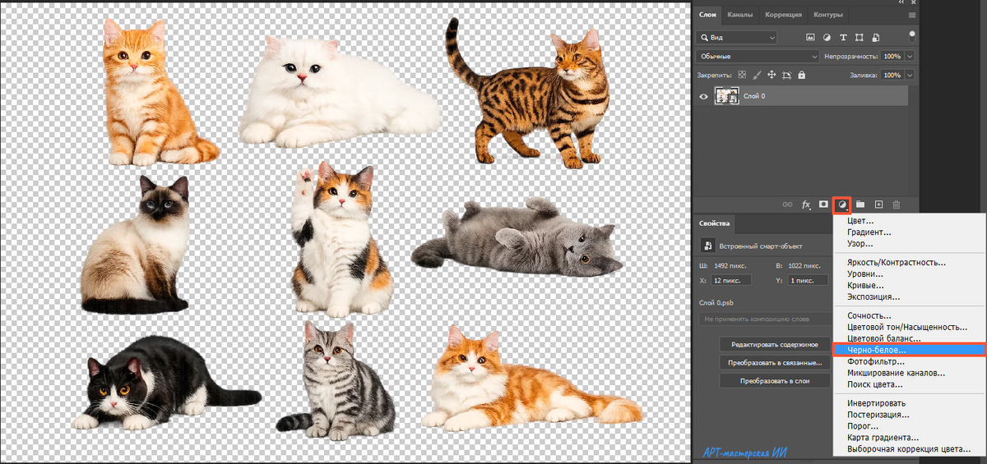Click the smart object filter icon
The width and height of the screenshot is (987, 464).
coord(876,38)
